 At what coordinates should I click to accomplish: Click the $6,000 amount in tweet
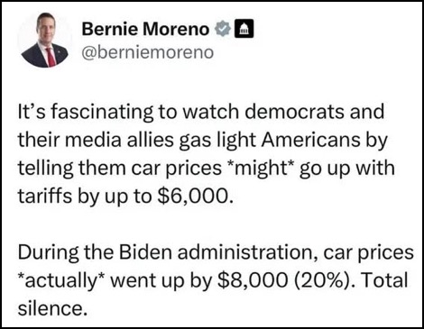(195, 196)
